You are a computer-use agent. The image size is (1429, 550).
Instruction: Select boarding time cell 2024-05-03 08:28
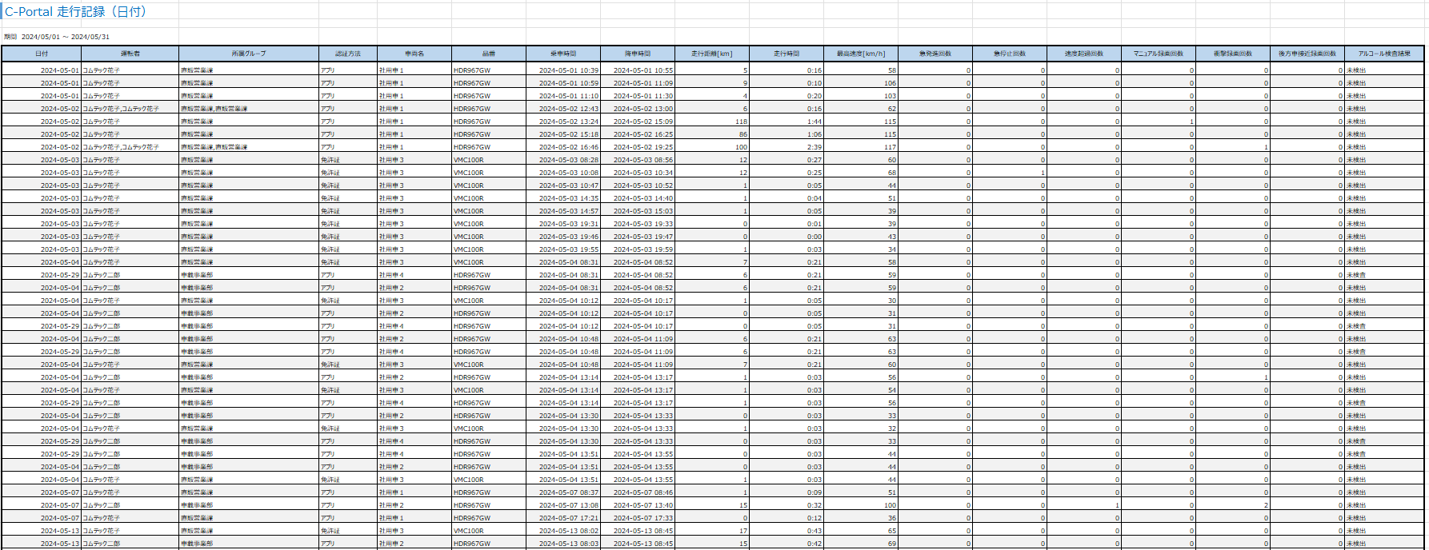563,160
